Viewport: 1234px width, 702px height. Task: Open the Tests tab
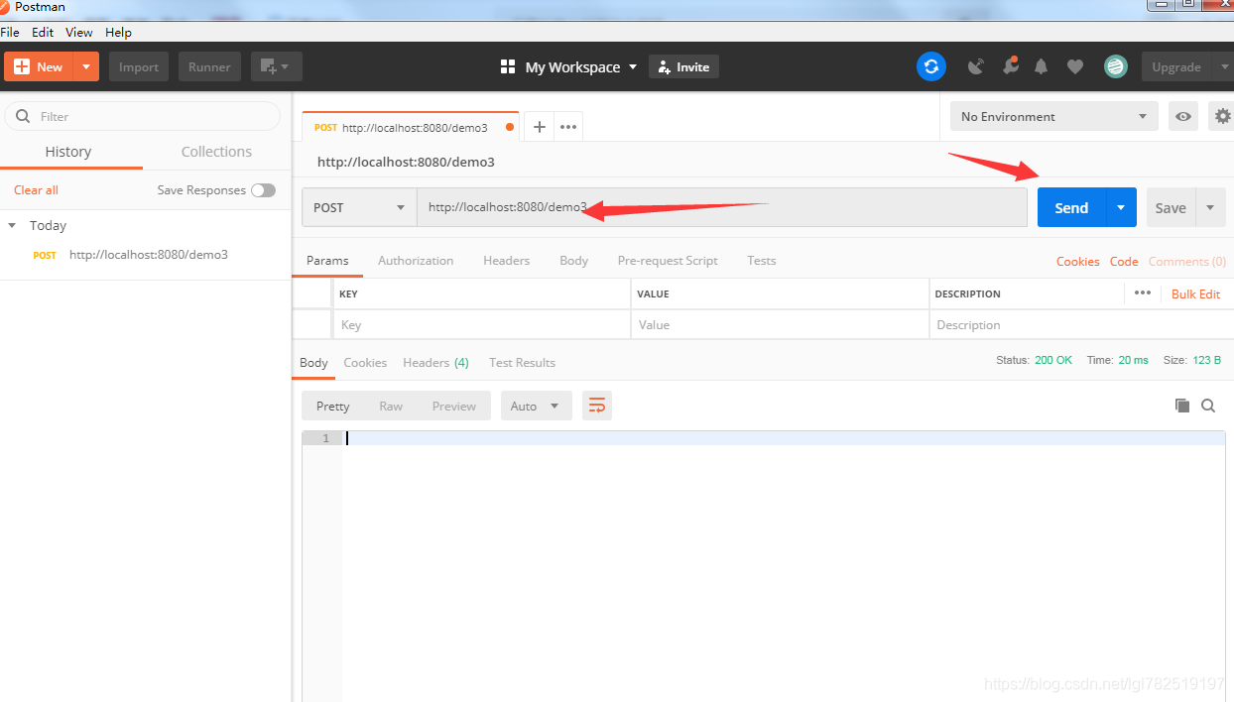point(762,261)
